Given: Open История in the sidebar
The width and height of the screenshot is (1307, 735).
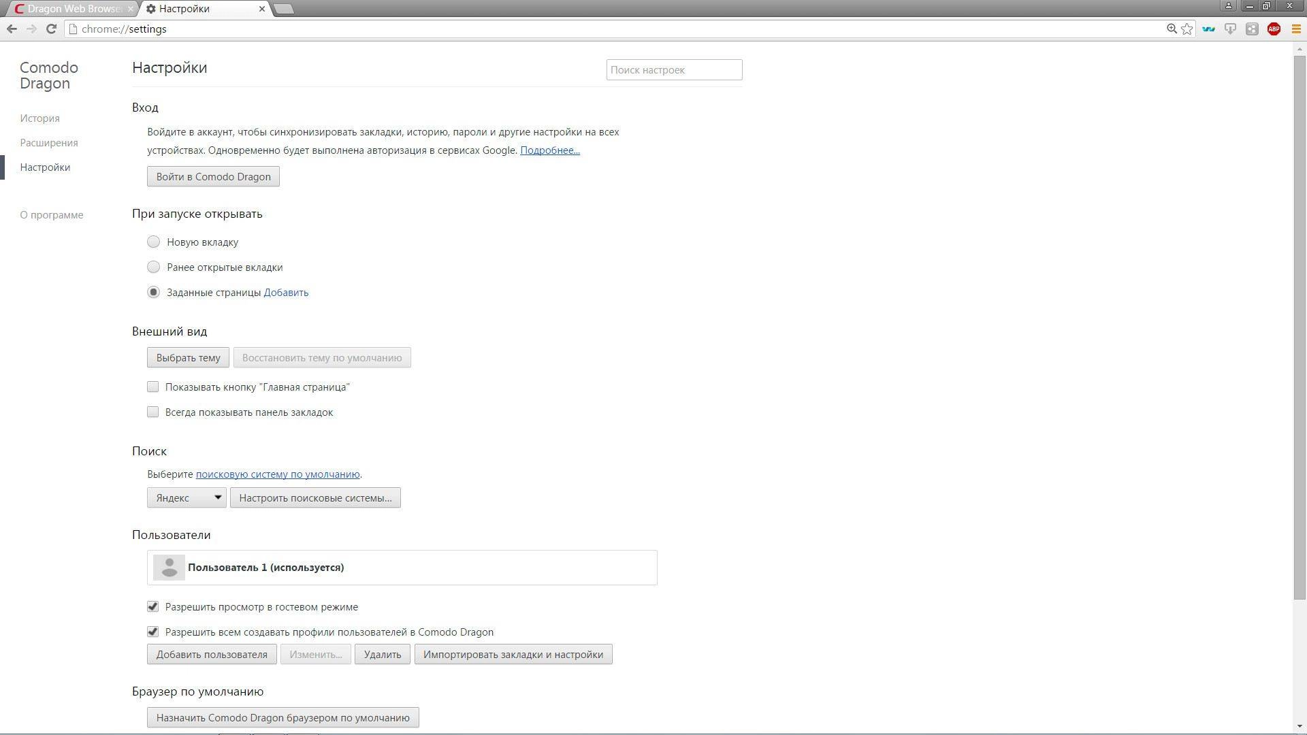Looking at the screenshot, I should [39, 118].
